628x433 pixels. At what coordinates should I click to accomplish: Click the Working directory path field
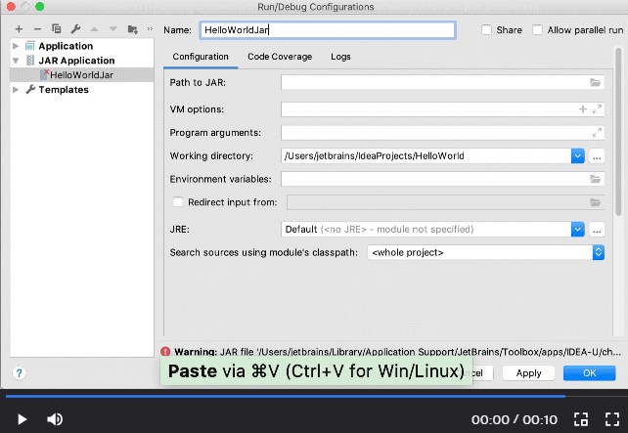426,155
